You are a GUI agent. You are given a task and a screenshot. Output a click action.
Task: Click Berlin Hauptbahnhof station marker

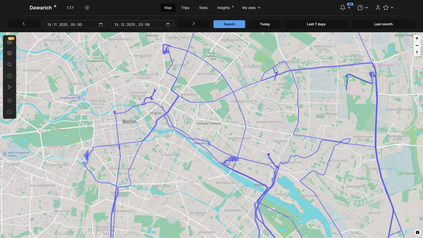tap(79, 98)
